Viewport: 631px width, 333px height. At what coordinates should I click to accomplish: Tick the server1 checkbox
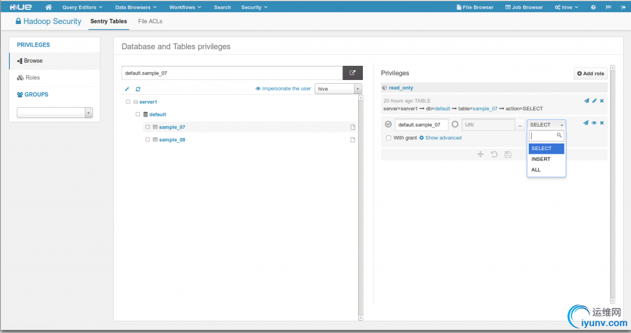tap(128, 102)
